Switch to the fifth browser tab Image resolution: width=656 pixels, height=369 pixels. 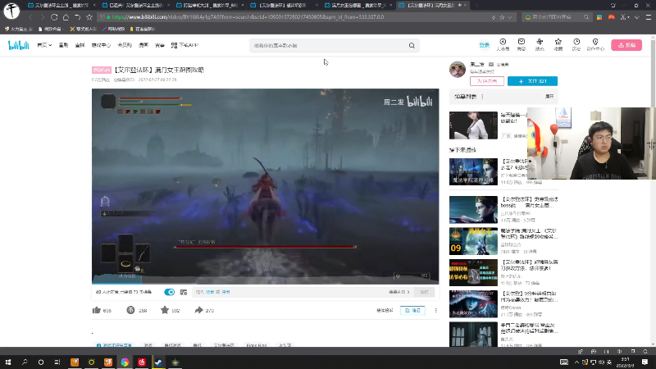[358, 5]
